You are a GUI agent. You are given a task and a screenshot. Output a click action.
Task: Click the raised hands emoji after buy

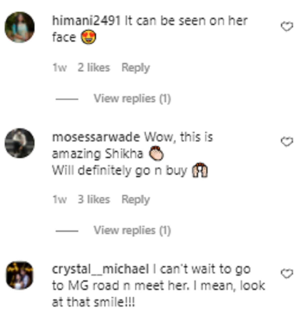pos(200,171)
